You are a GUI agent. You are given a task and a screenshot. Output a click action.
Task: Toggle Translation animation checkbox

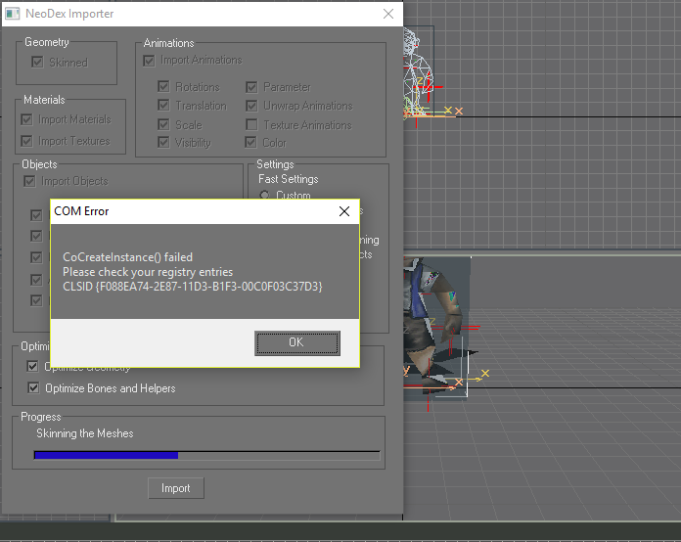click(163, 105)
